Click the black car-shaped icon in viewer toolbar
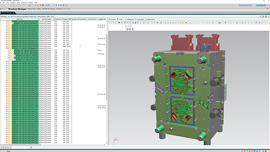Image resolution: width=270 pixels, height=152 pixels. point(219,22)
